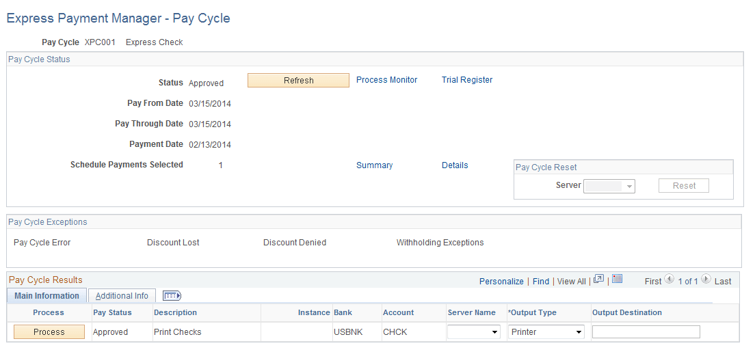The height and width of the screenshot is (352, 755).
Task: Sort by the Output Destination column header
Action: pyautogui.click(x=627, y=312)
